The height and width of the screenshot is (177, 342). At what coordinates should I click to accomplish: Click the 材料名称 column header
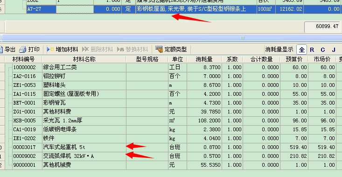pos(84,59)
